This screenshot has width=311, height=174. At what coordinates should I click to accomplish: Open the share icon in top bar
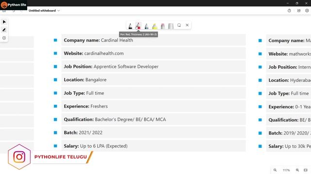pyautogui.click(x=299, y=11)
